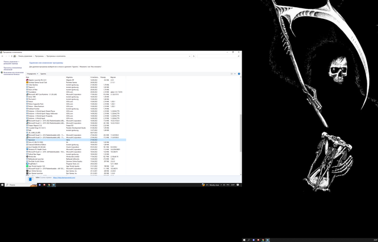Open the view installed updates link
This screenshot has height=242, width=378.
tap(12, 68)
